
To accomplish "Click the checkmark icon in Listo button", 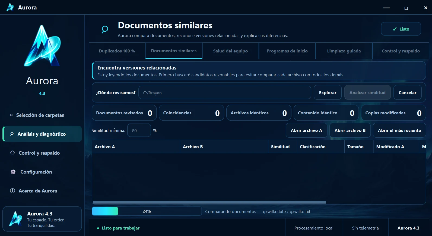I will [395, 29].
